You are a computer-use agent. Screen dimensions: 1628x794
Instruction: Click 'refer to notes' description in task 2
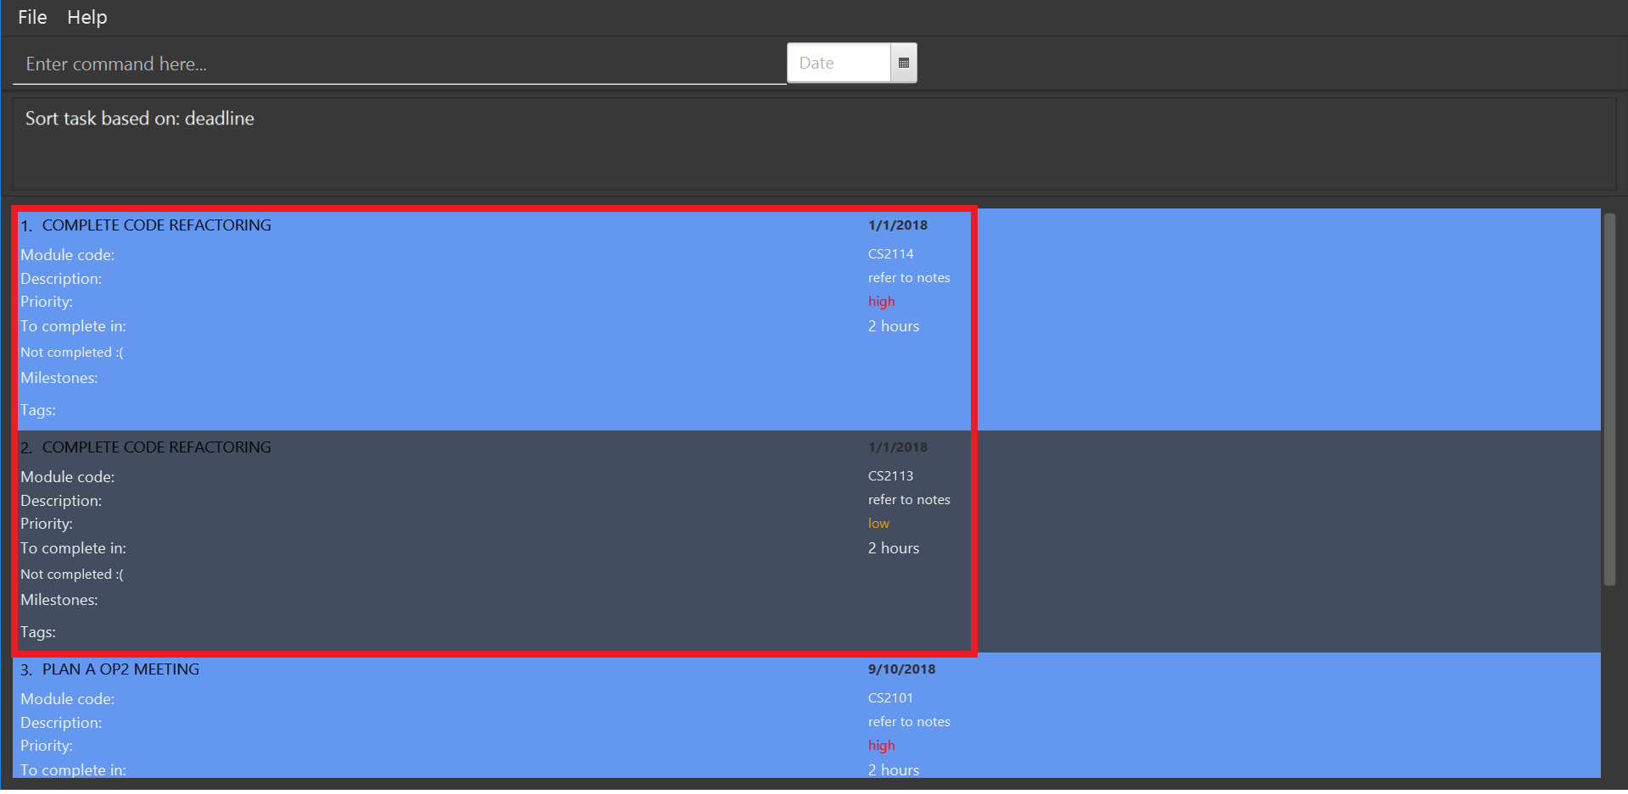(909, 500)
